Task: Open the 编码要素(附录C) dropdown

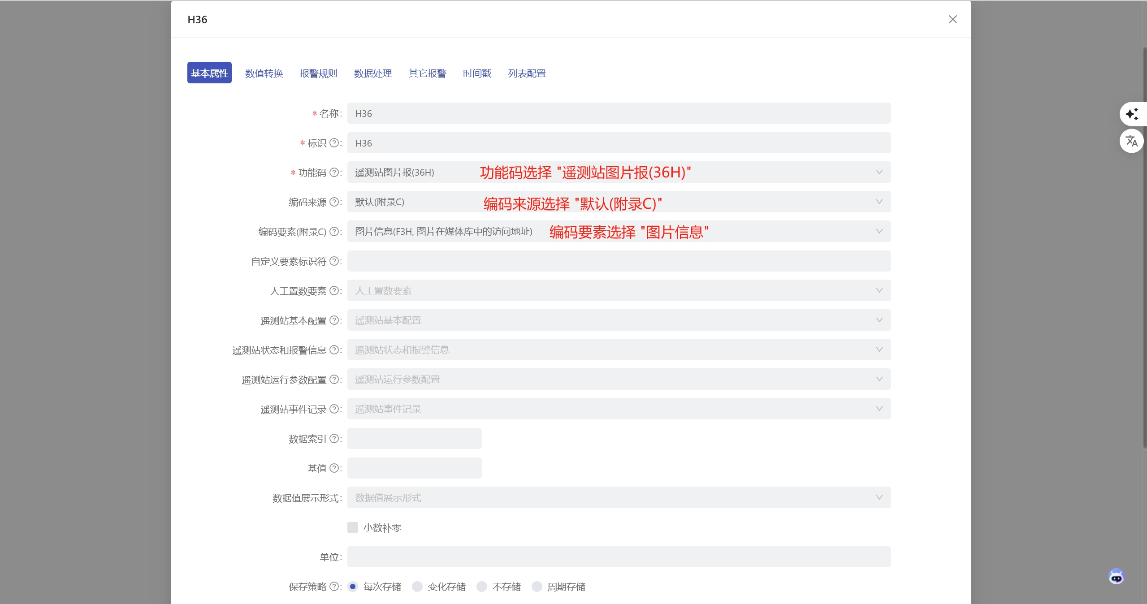Action: point(619,231)
